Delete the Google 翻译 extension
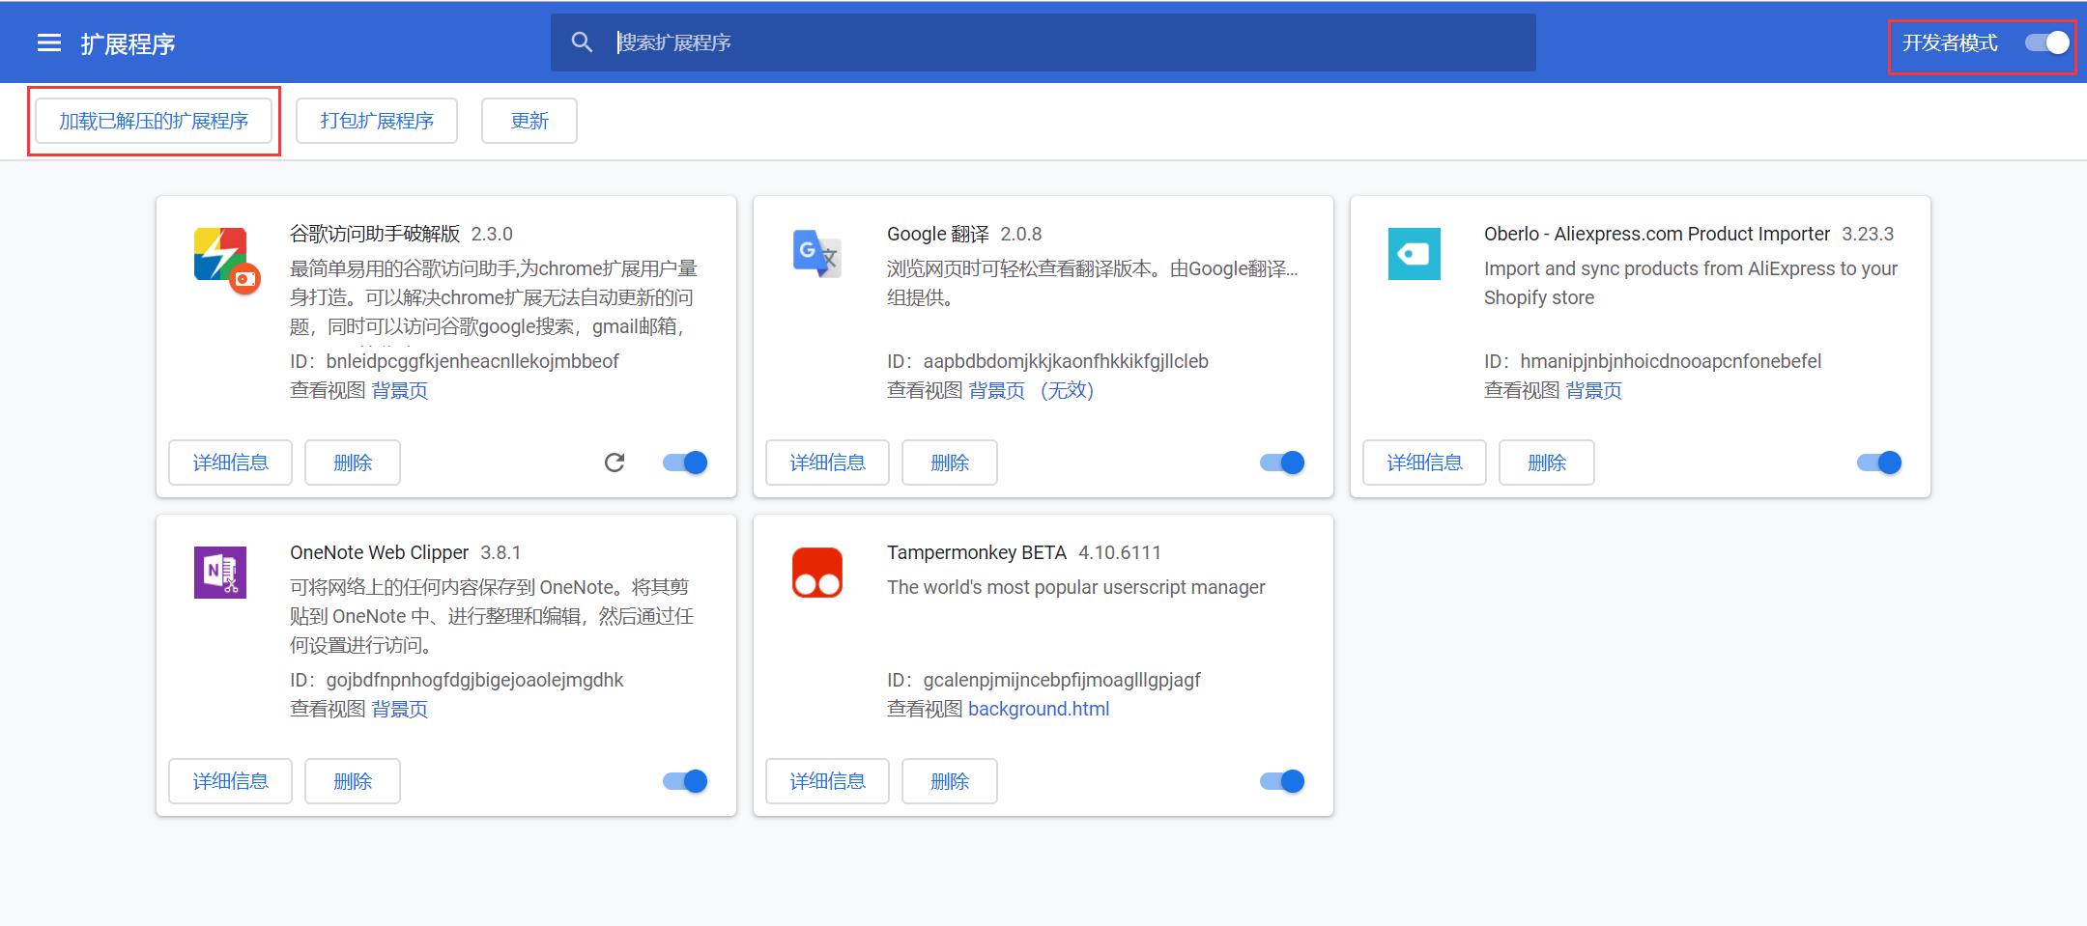 pos(950,463)
